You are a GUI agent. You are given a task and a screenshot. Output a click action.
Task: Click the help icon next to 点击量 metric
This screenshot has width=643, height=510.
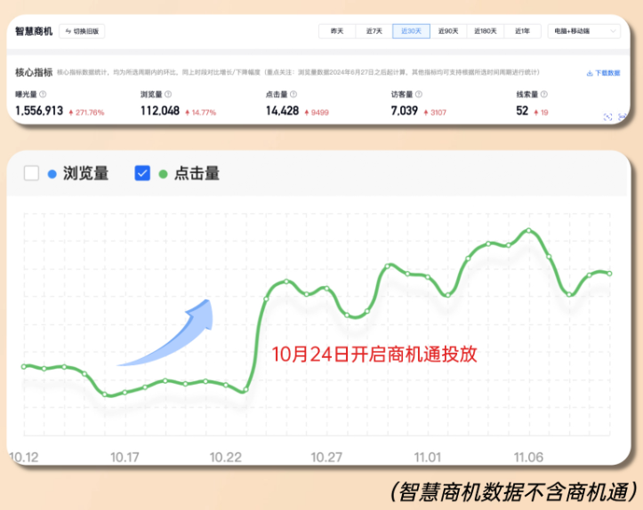pos(293,93)
